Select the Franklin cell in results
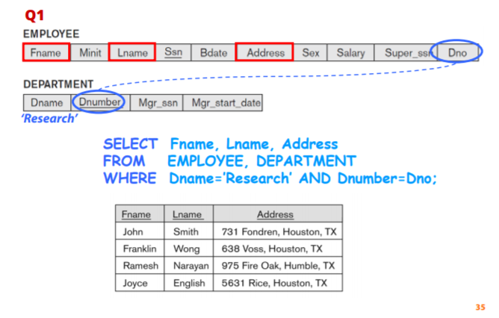This screenshot has width=499, height=318. (x=140, y=248)
